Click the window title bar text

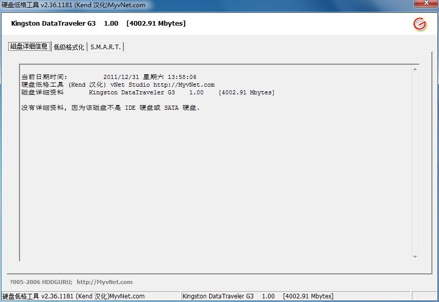tap(74, 5)
